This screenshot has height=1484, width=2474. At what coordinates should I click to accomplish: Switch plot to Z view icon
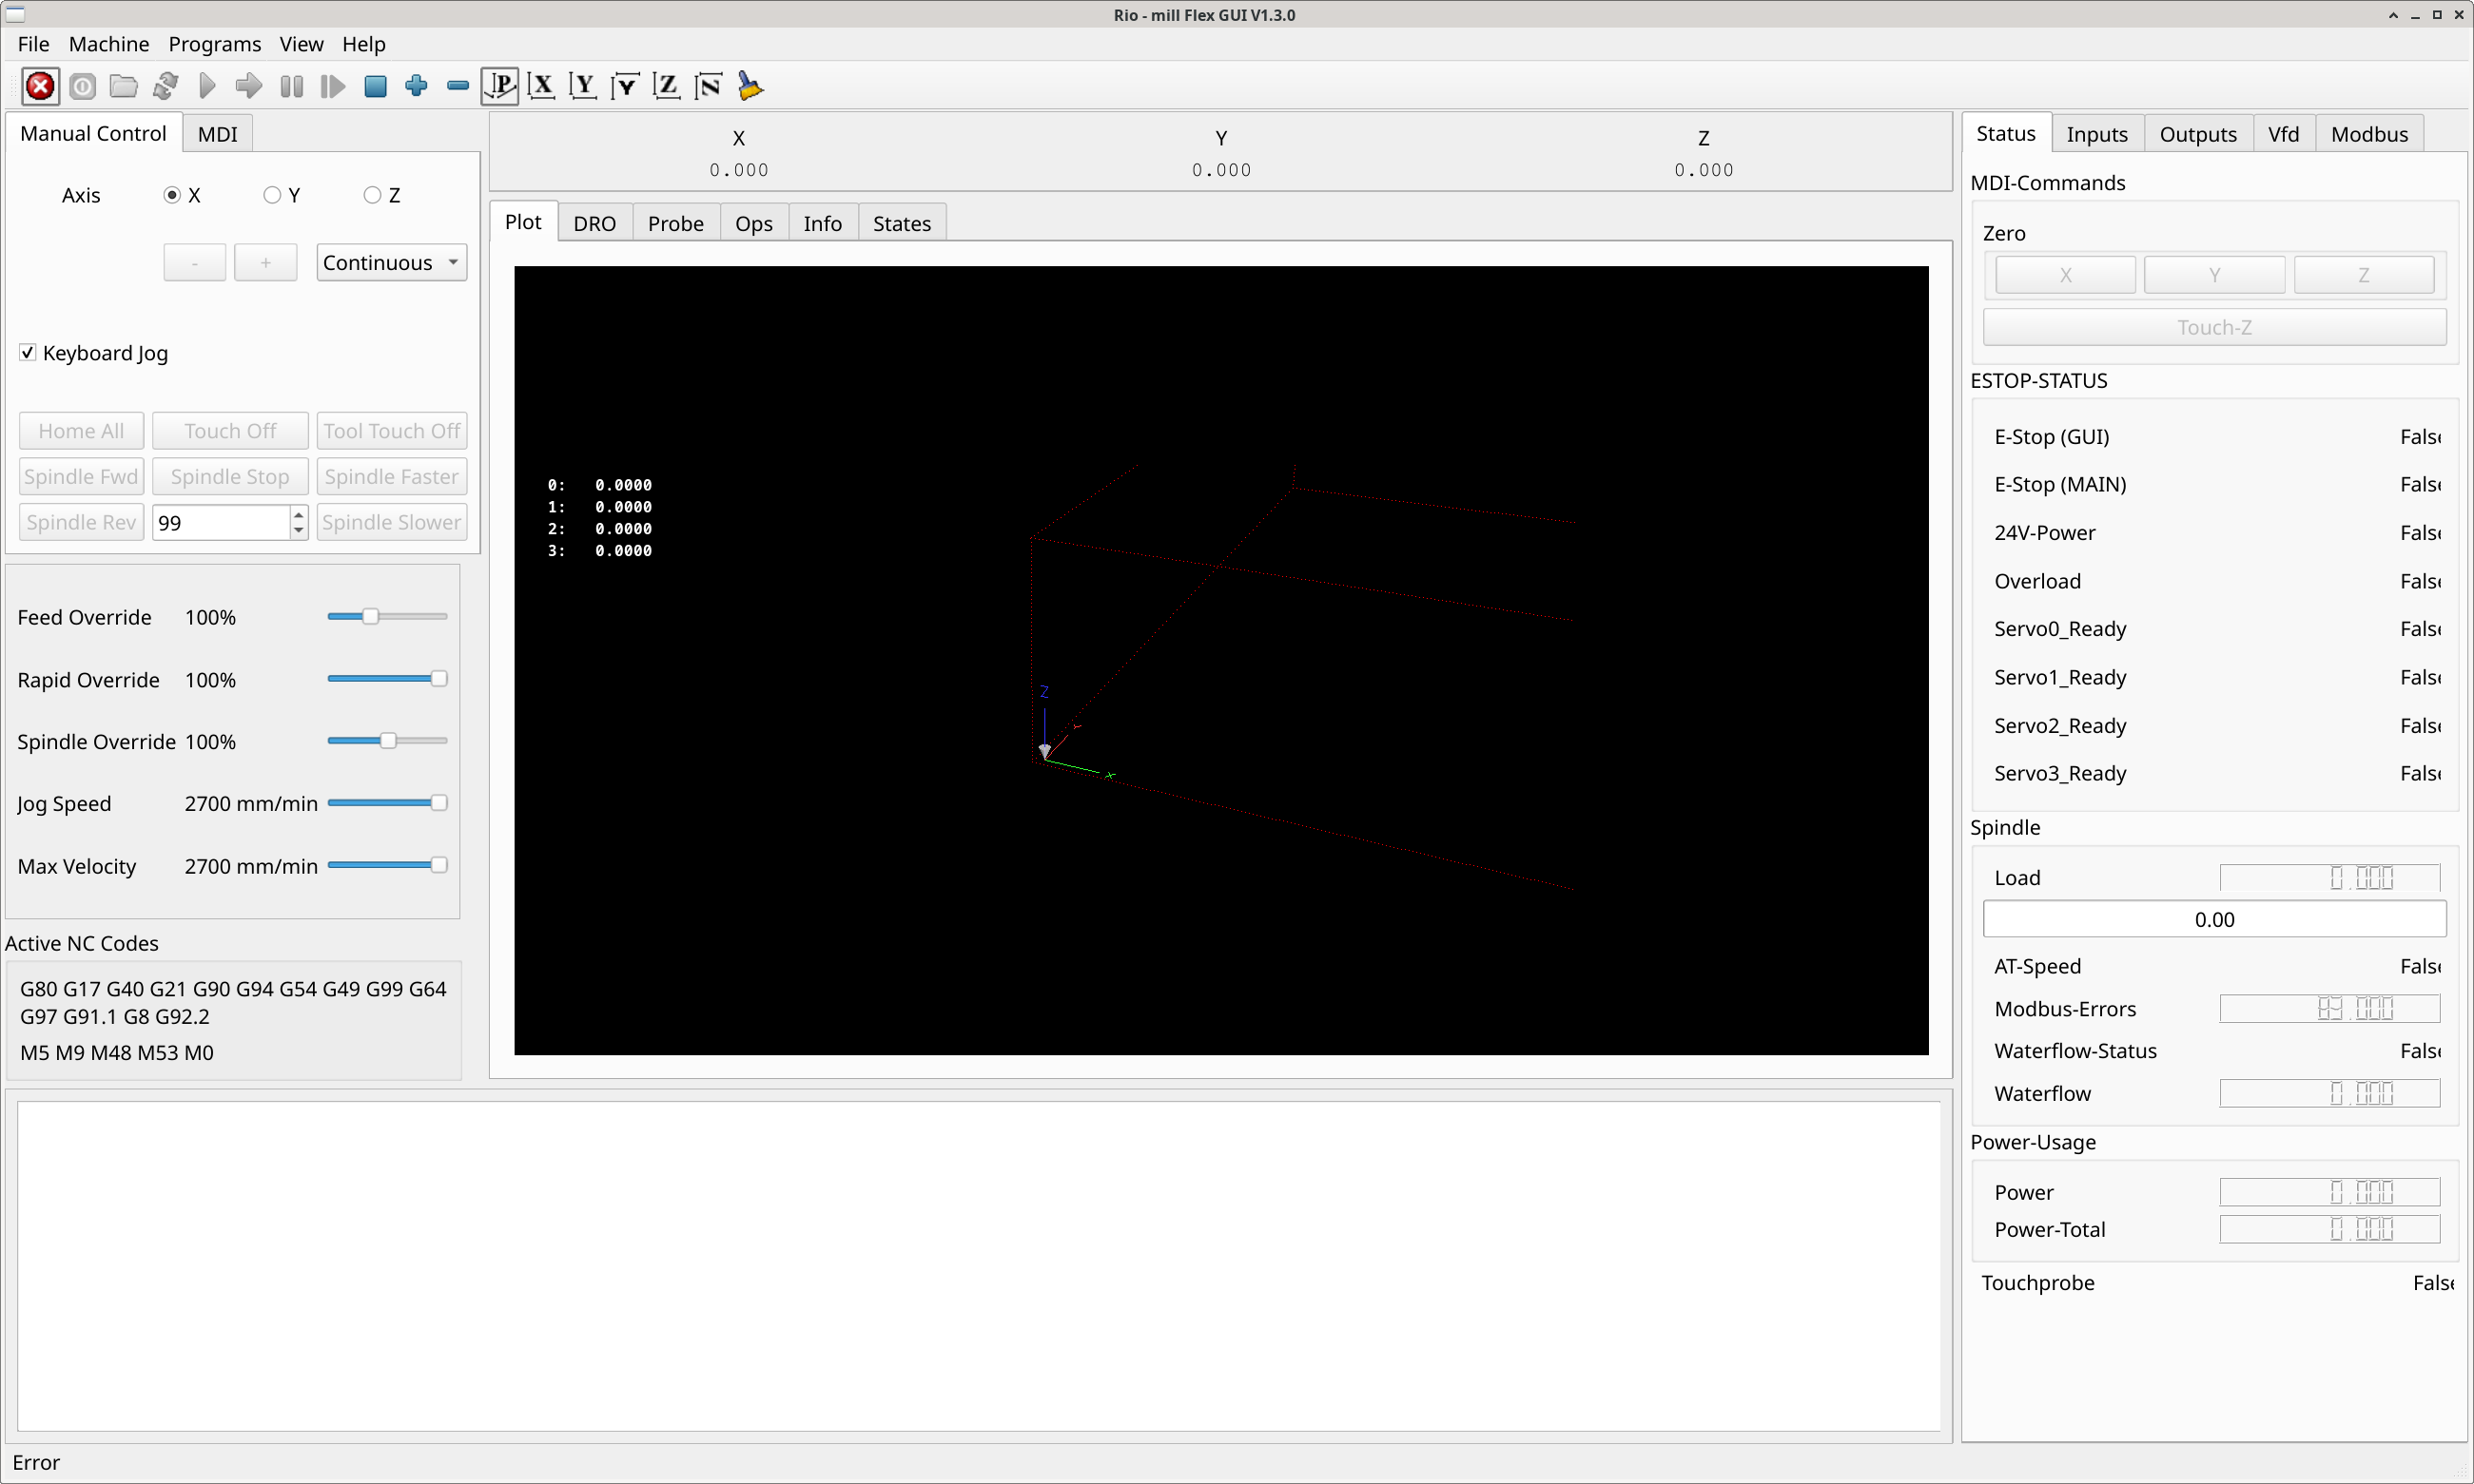point(666,86)
